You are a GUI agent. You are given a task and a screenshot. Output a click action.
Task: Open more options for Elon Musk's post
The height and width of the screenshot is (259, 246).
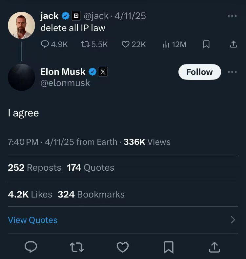[232, 72]
